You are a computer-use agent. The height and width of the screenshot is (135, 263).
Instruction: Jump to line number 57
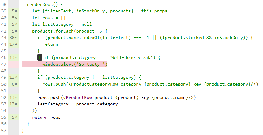4,131
